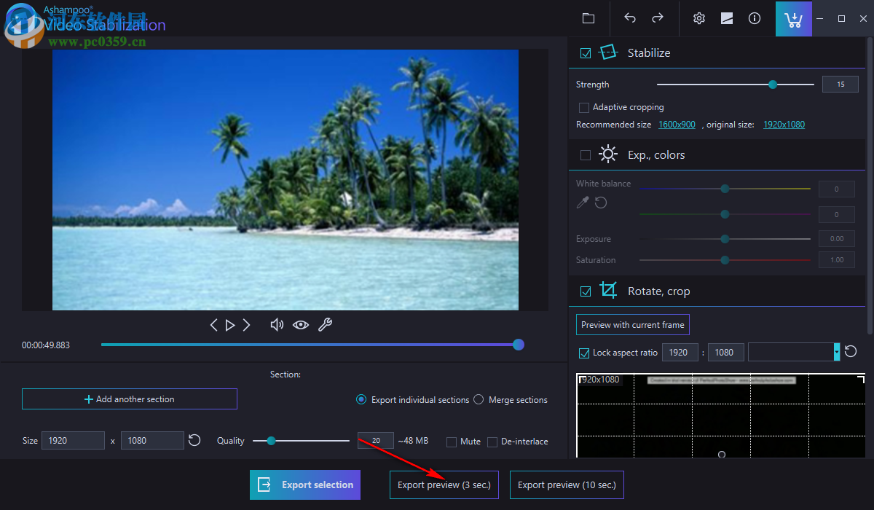Click Export preview (3 sec.)
Image resolution: width=874 pixels, height=510 pixels.
[444, 484]
